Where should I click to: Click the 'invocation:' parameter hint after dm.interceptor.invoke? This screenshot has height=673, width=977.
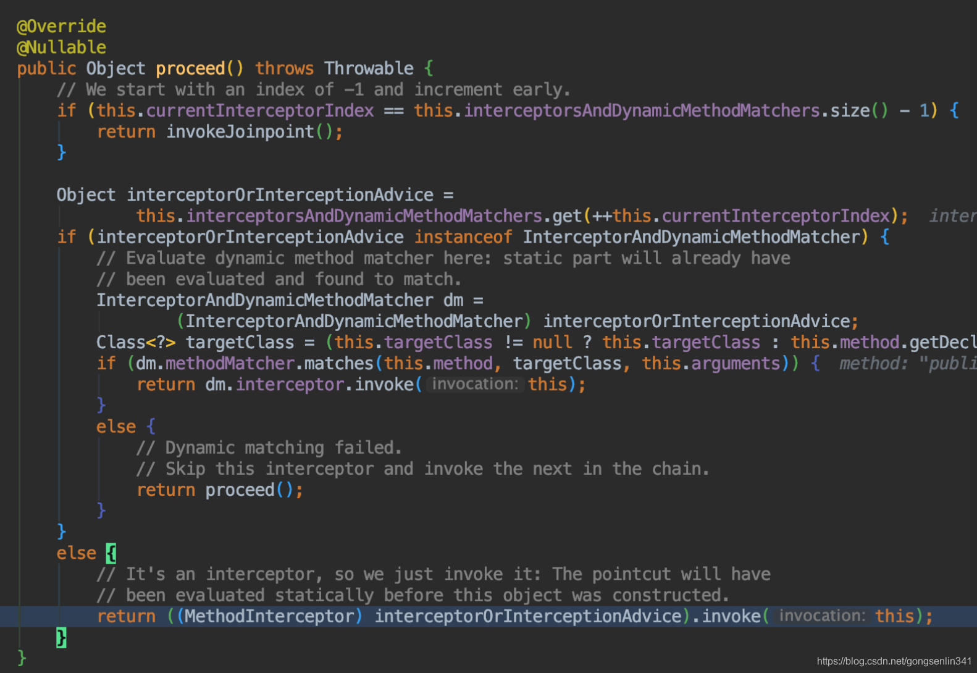click(x=475, y=385)
